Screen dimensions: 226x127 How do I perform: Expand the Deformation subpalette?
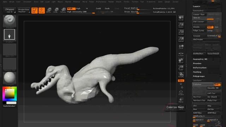point(200,68)
